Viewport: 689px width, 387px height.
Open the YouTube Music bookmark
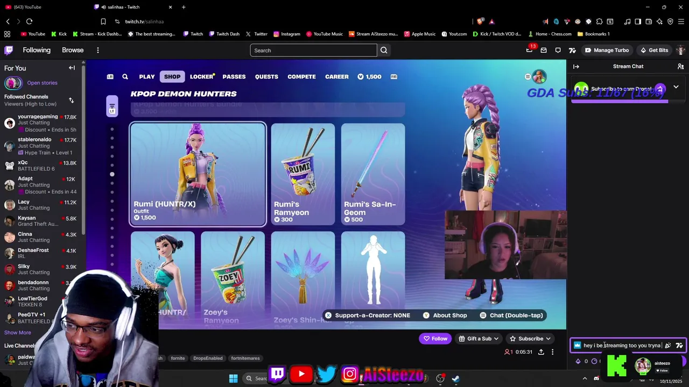click(324, 34)
